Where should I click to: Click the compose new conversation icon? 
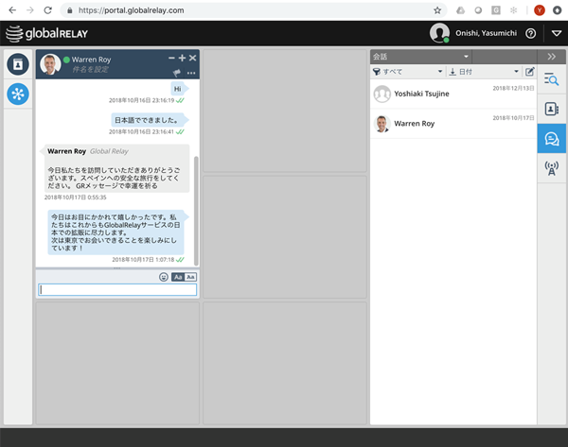[529, 72]
